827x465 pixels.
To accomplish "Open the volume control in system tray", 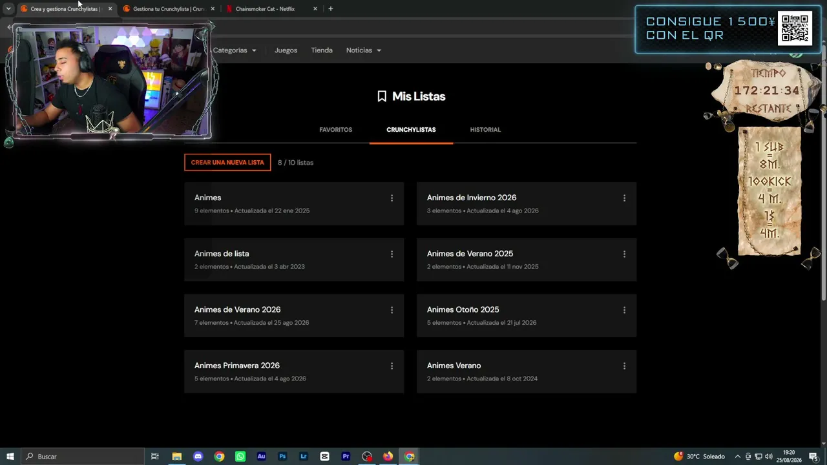I will pyautogui.click(x=769, y=457).
